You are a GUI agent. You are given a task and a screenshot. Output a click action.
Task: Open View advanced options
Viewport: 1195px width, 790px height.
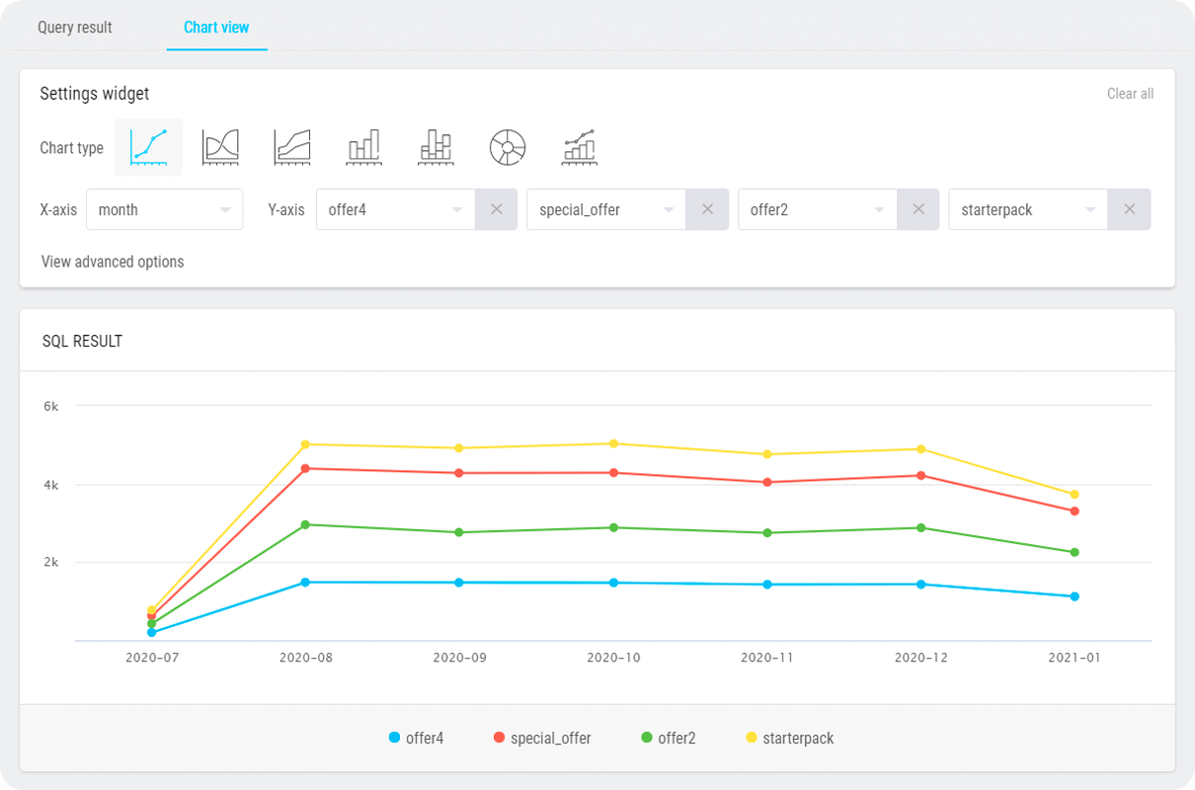click(x=113, y=262)
